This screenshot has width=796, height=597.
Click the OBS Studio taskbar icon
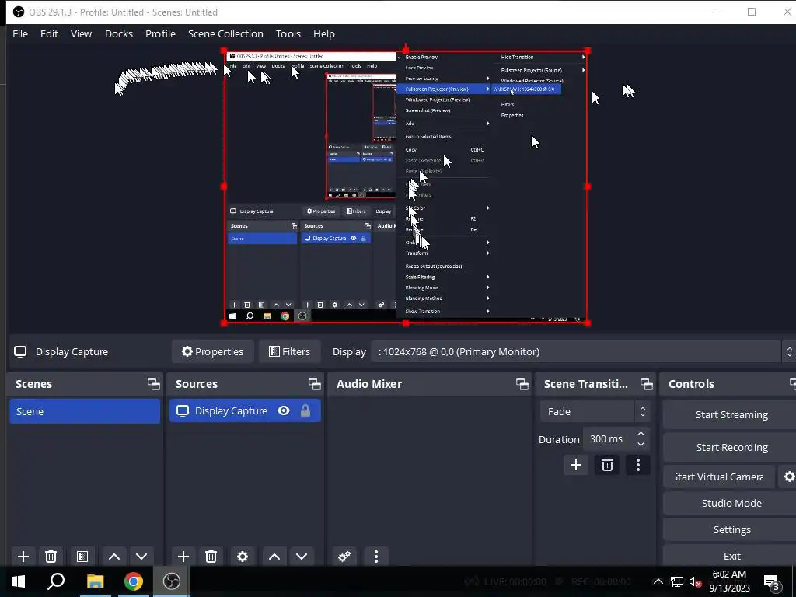[x=172, y=581]
